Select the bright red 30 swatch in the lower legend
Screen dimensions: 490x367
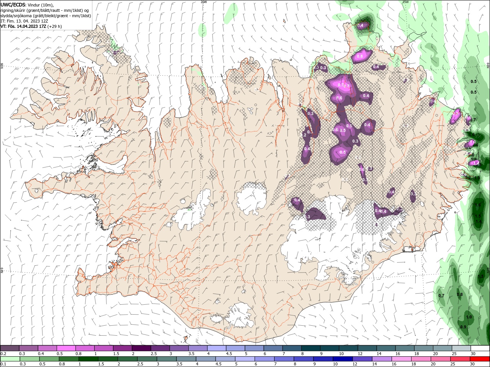[x=479, y=359]
